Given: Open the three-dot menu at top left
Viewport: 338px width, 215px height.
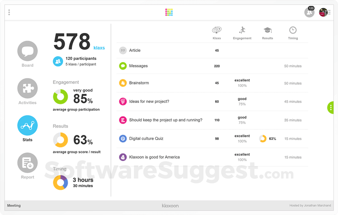Looking at the screenshot, I should point(9,12).
